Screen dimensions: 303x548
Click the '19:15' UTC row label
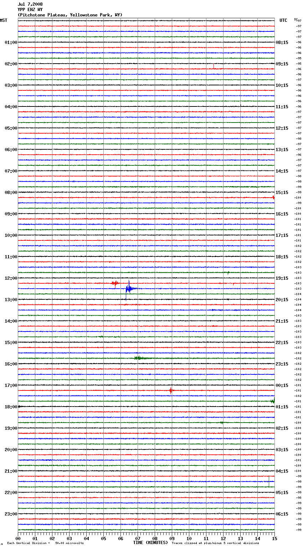pyautogui.click(x=282, y=278)
